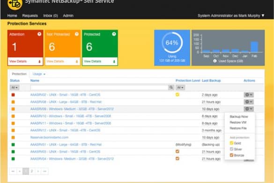Choose Backup Now from actions menu
This screenshot has width=274, height=183.
239,116
